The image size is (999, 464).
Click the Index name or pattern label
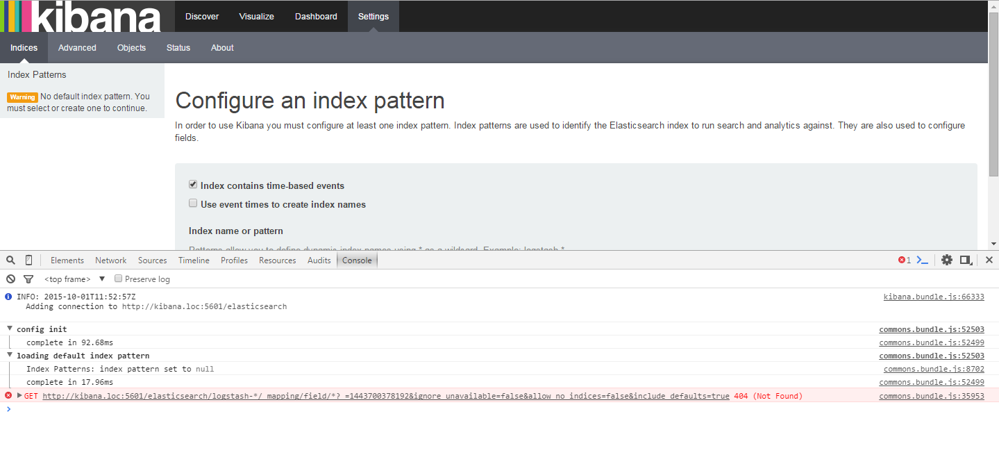(x=236, y=231)
